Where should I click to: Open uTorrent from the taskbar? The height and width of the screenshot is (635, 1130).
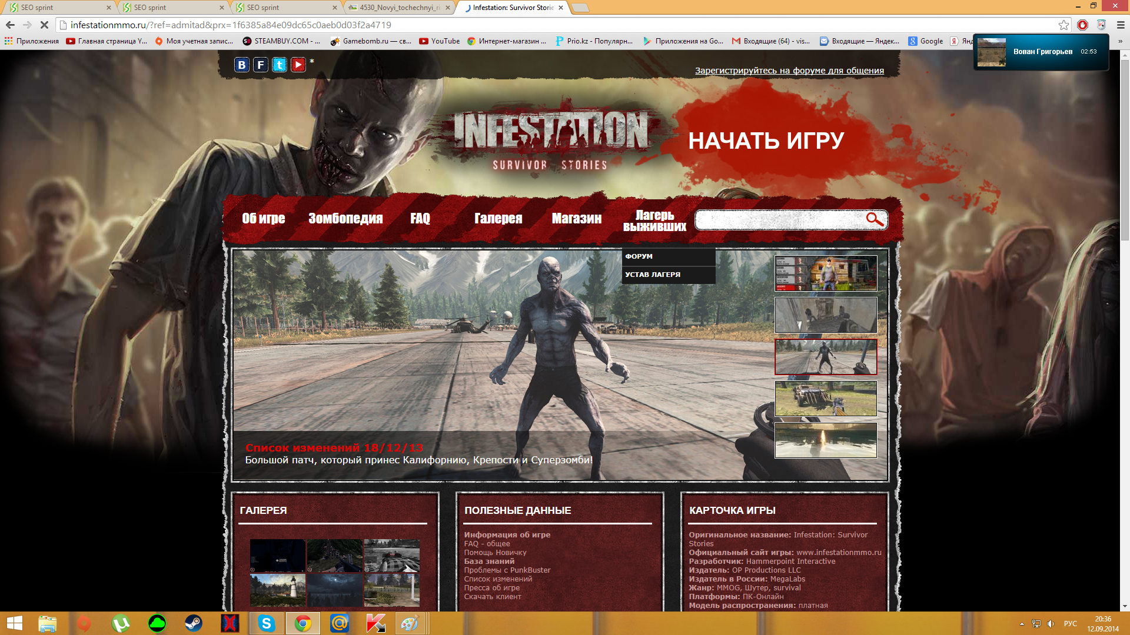point(121,623)
